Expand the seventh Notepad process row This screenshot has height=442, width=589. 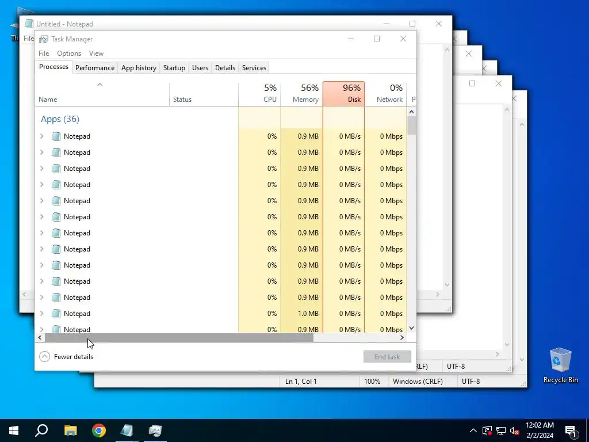pyautogui.click(x=41, y=233)
